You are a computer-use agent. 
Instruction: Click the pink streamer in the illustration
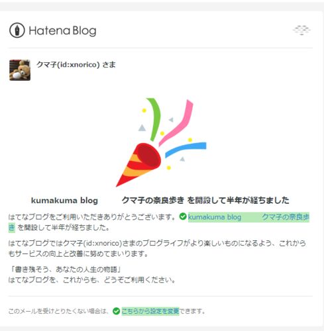(x=176, y=122)
